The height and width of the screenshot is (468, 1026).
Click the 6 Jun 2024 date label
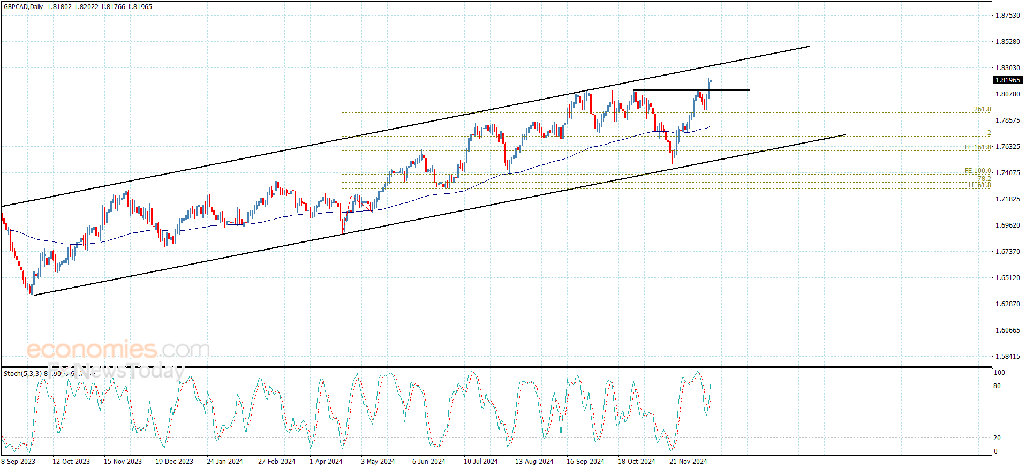[x=429, y=462]
